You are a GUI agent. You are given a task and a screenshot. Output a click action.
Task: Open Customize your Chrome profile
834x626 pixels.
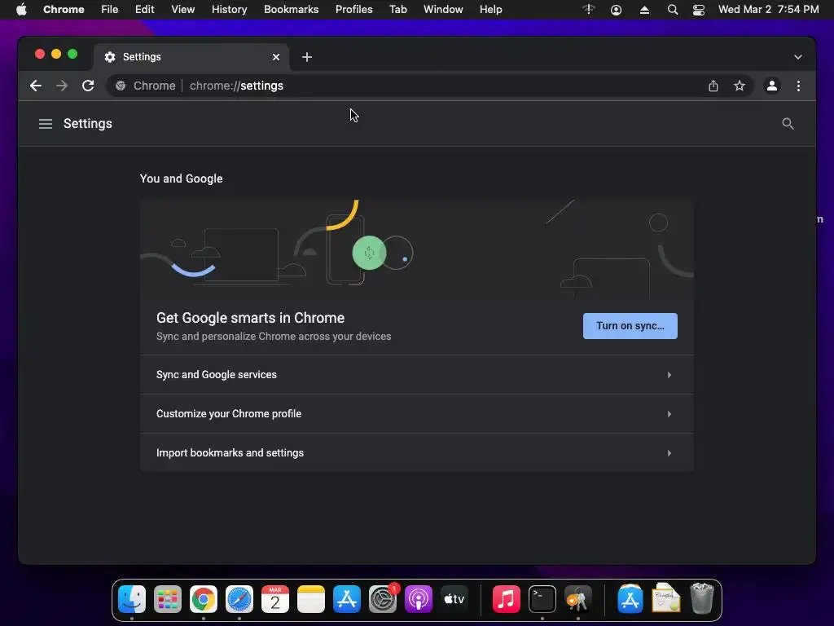point(416,413)
